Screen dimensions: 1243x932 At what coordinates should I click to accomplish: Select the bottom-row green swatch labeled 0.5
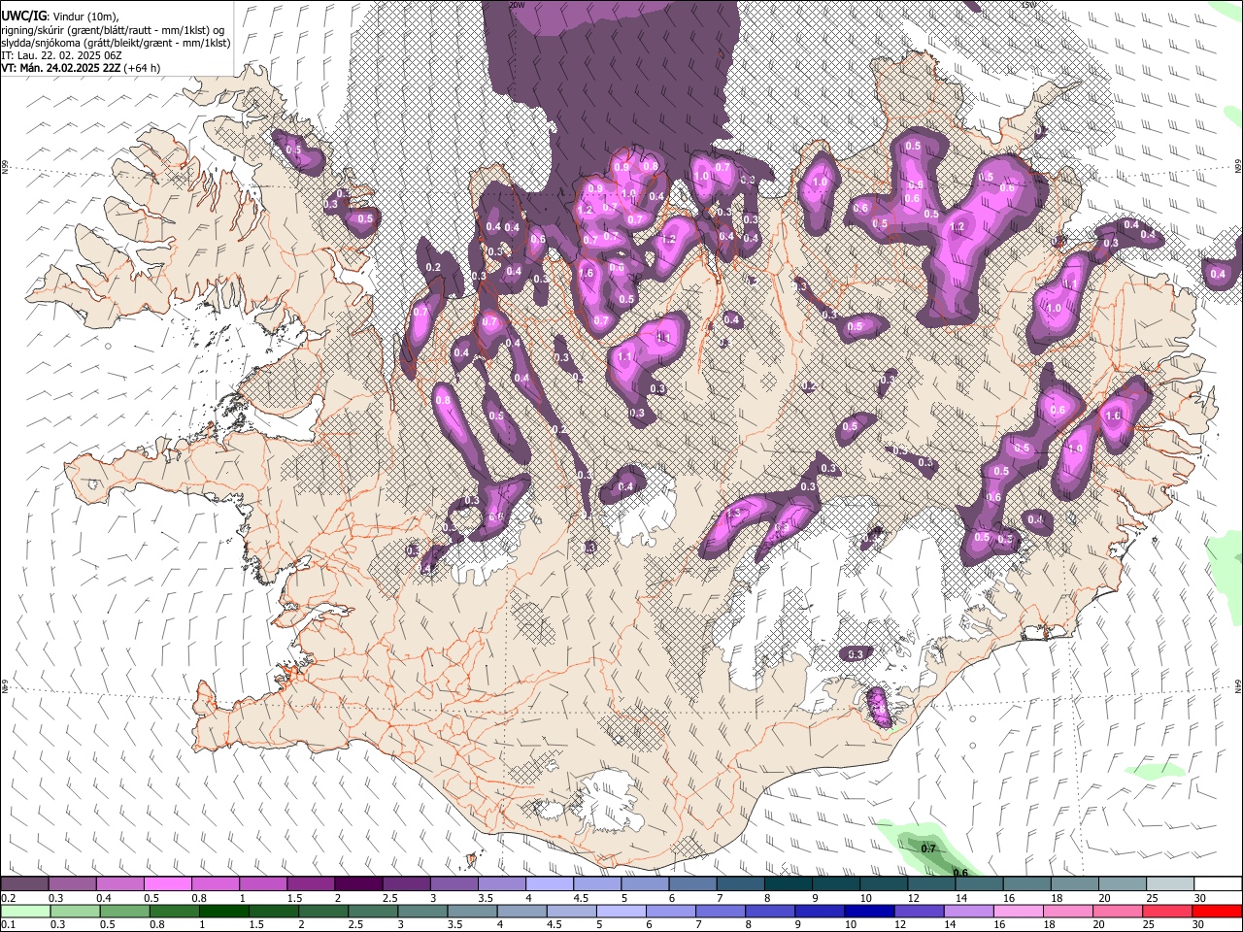pos(124,911)
